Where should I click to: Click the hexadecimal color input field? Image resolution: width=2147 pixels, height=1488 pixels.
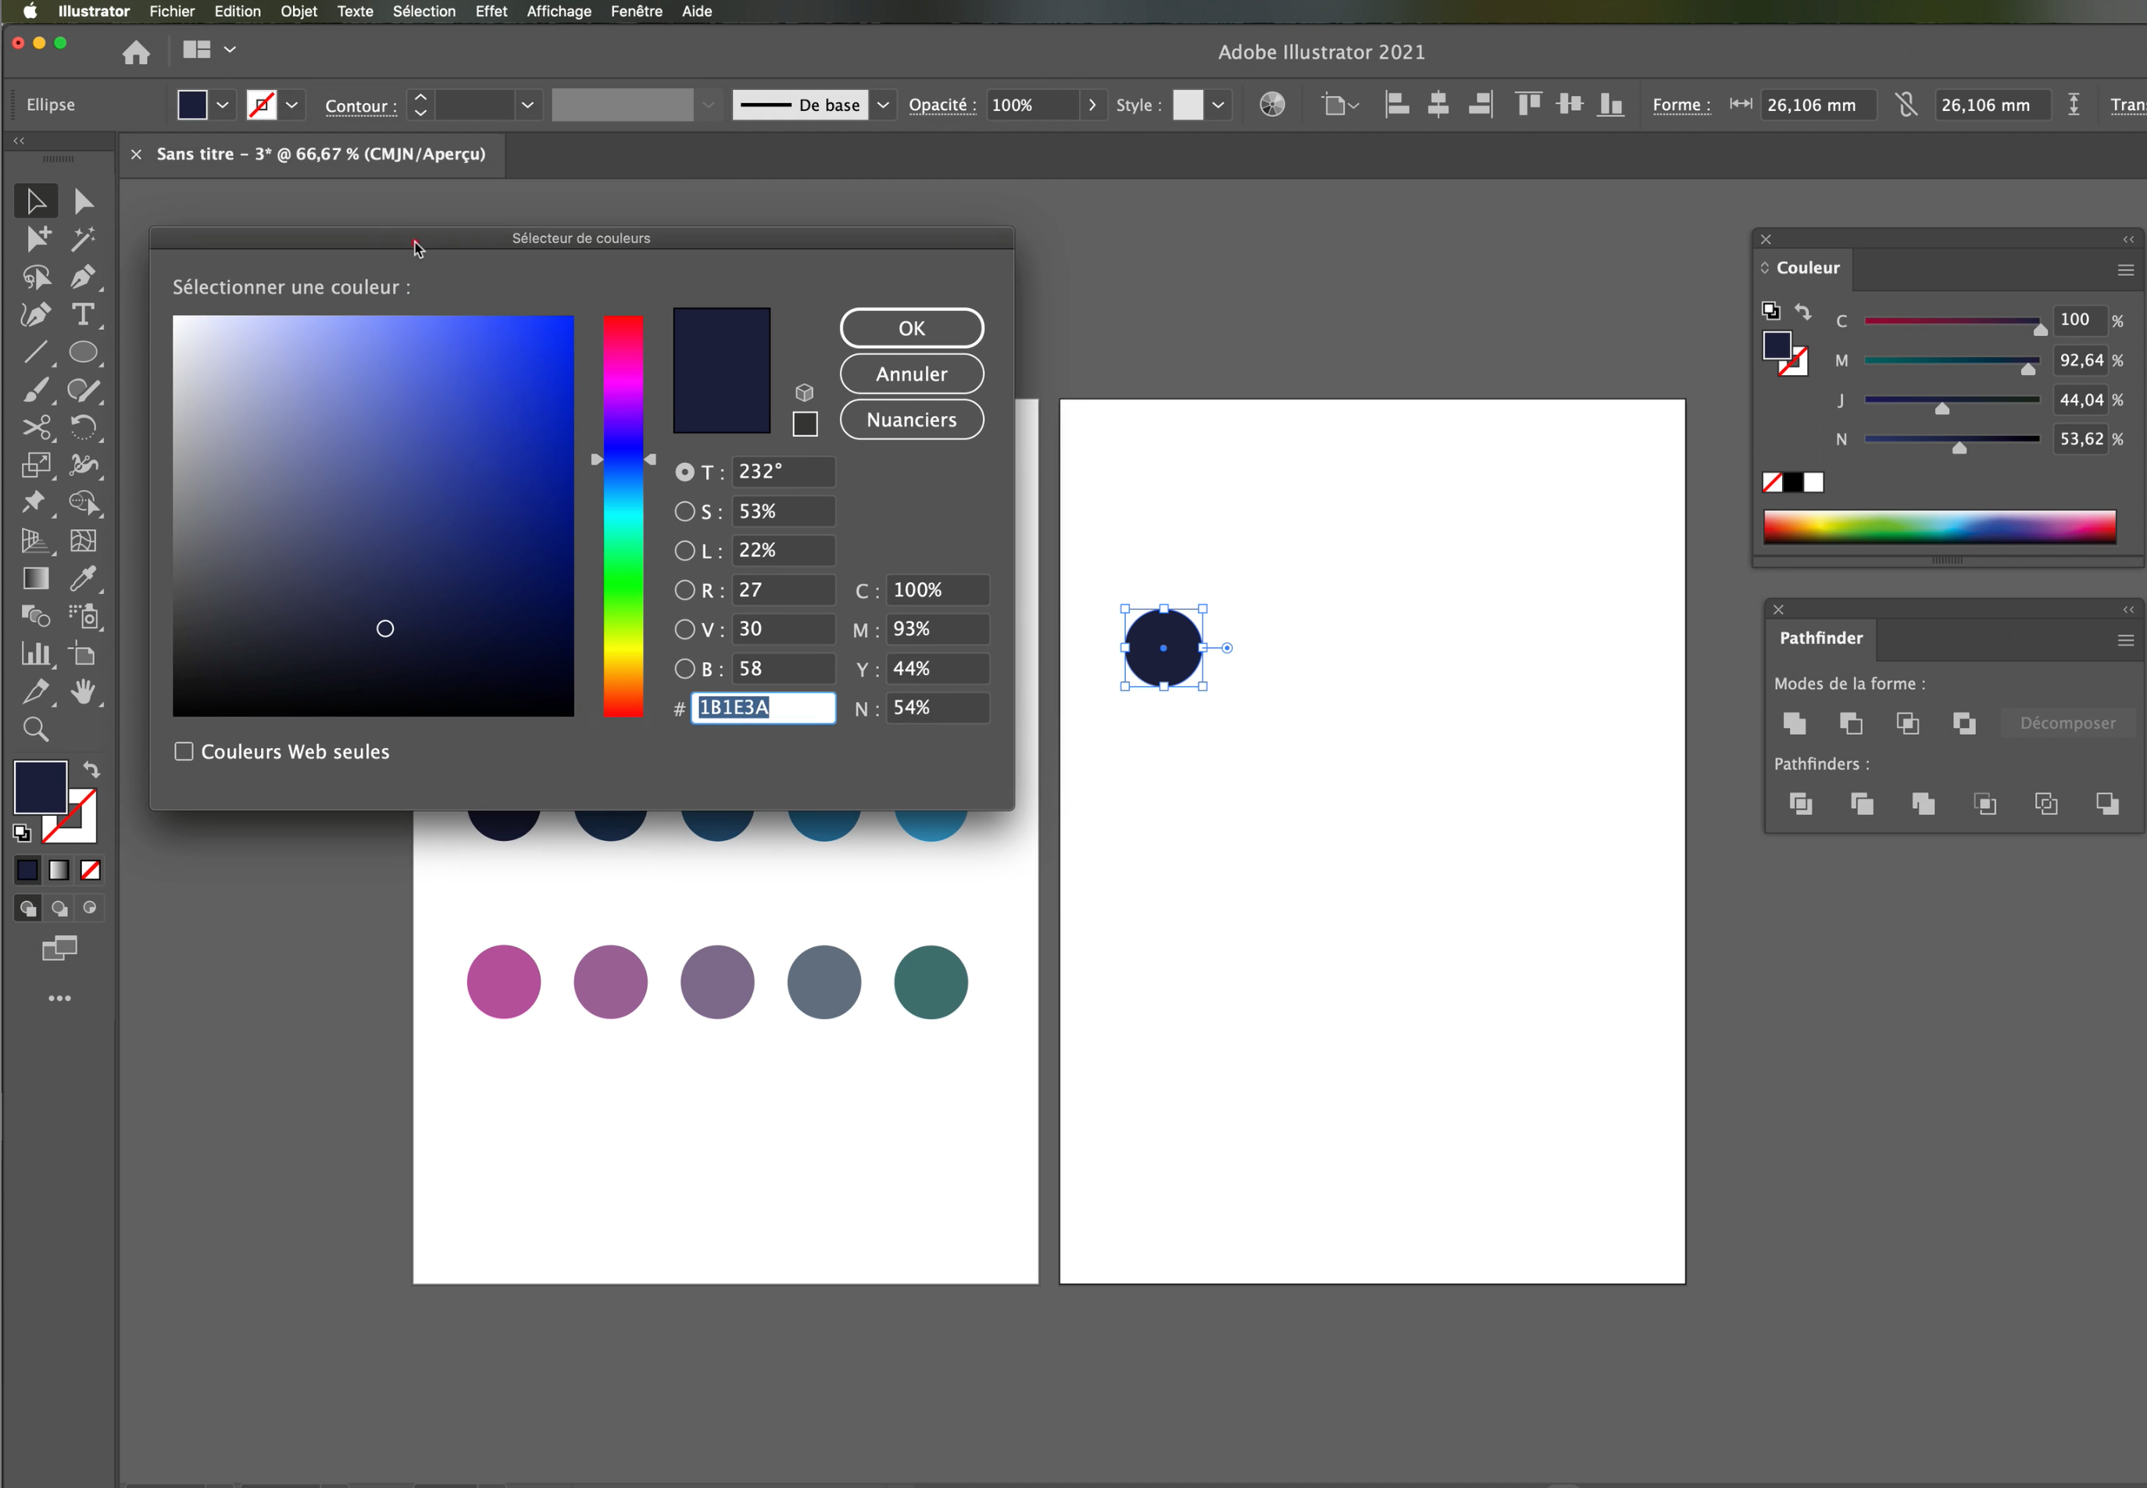coord(763,707)
